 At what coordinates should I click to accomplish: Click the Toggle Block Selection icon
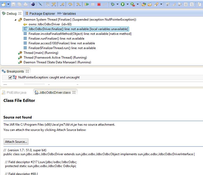186,4
